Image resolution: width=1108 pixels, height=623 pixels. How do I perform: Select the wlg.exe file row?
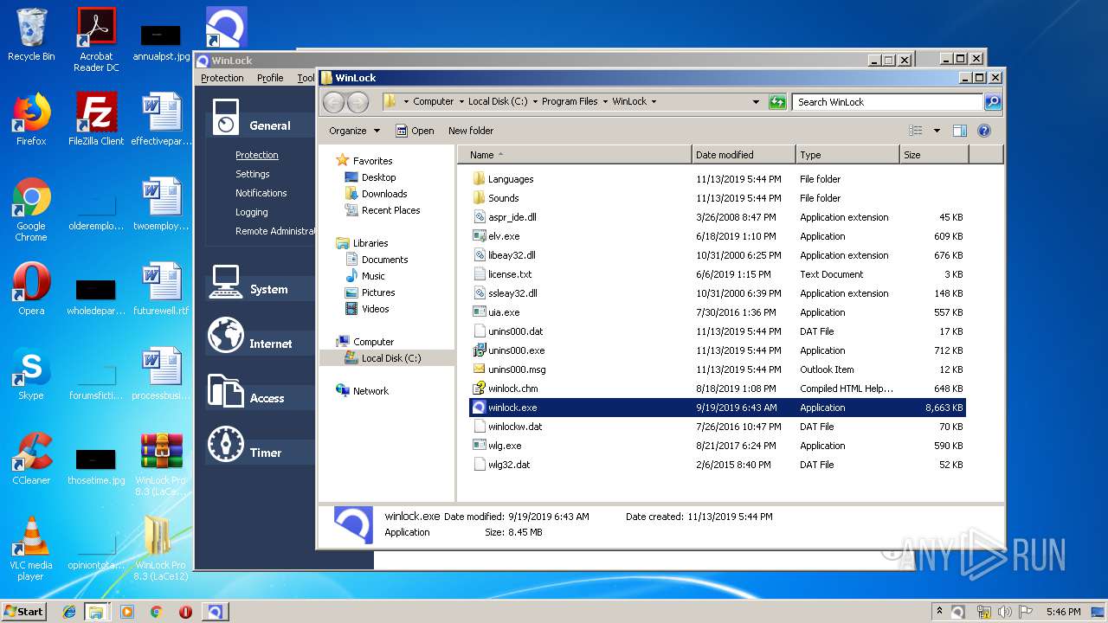click(x=718, y=446)
